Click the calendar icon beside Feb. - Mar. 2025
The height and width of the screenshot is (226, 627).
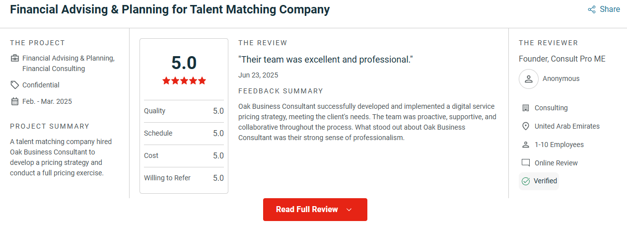14,101
